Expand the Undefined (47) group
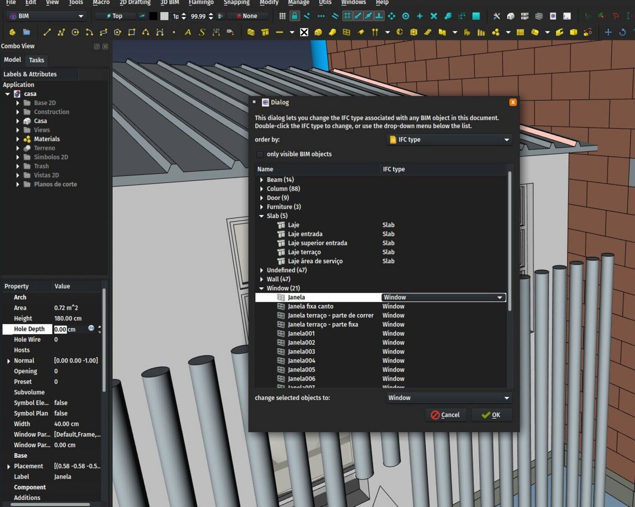The image size is (635, 507). pyautogui.click(x=262, y=270)
